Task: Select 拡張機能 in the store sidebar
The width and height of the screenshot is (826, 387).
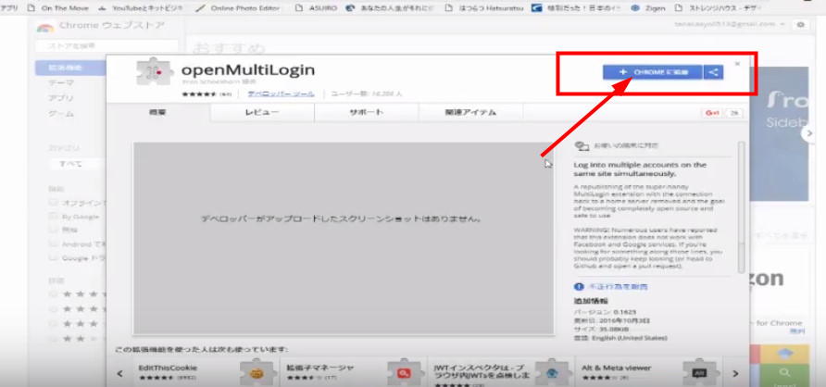Action: (70, 68)
